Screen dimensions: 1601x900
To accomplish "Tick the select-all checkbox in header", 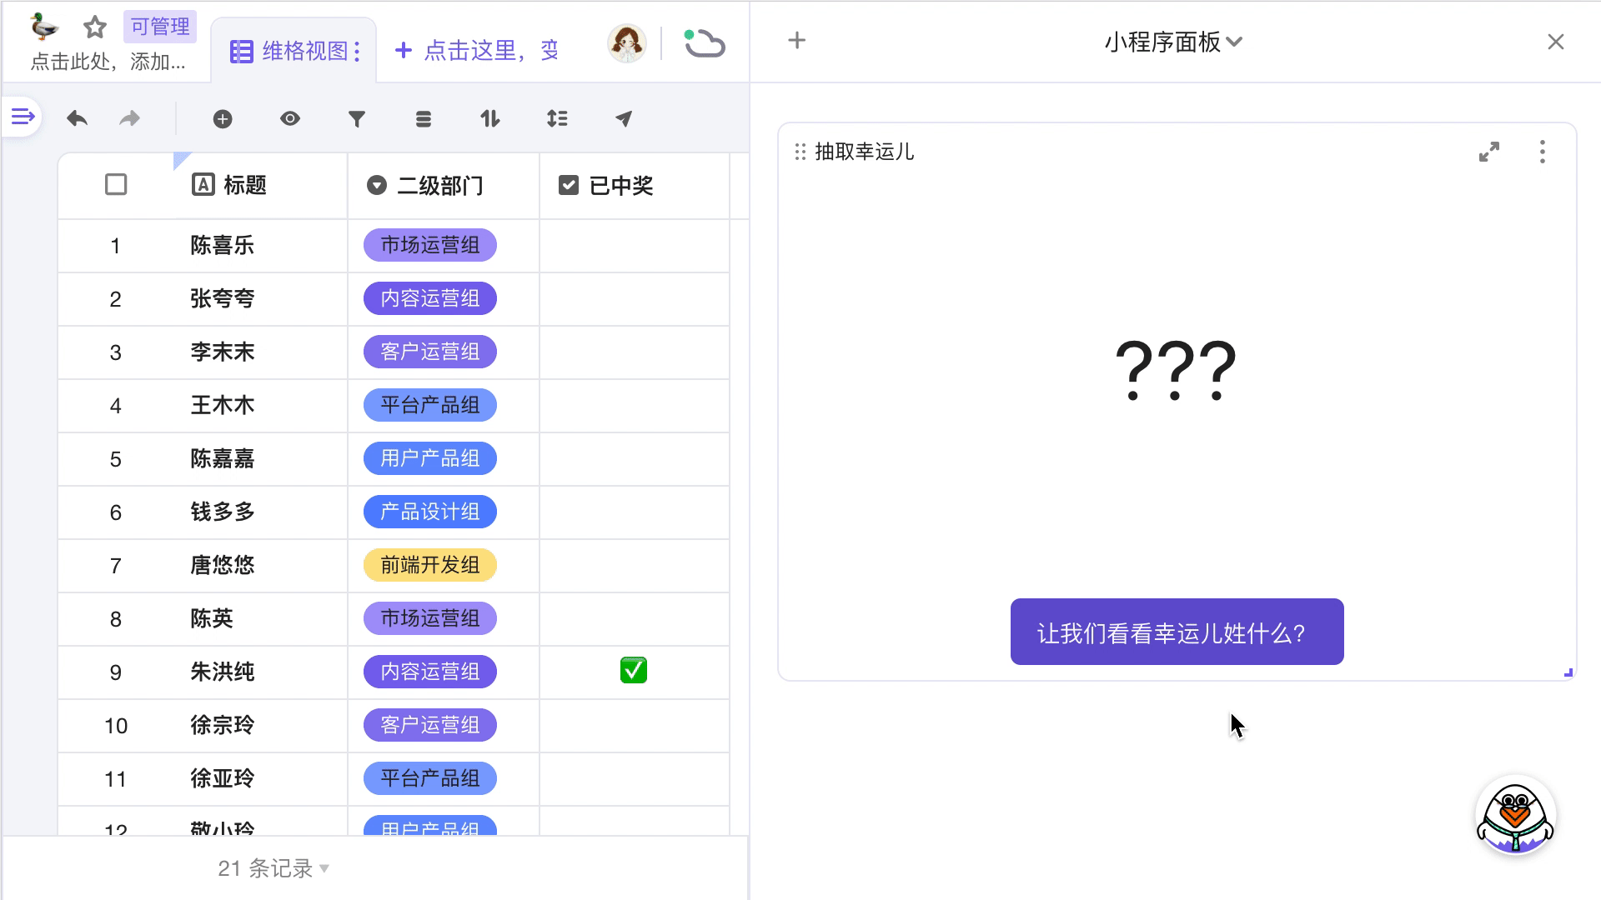I will click(116, 184).
